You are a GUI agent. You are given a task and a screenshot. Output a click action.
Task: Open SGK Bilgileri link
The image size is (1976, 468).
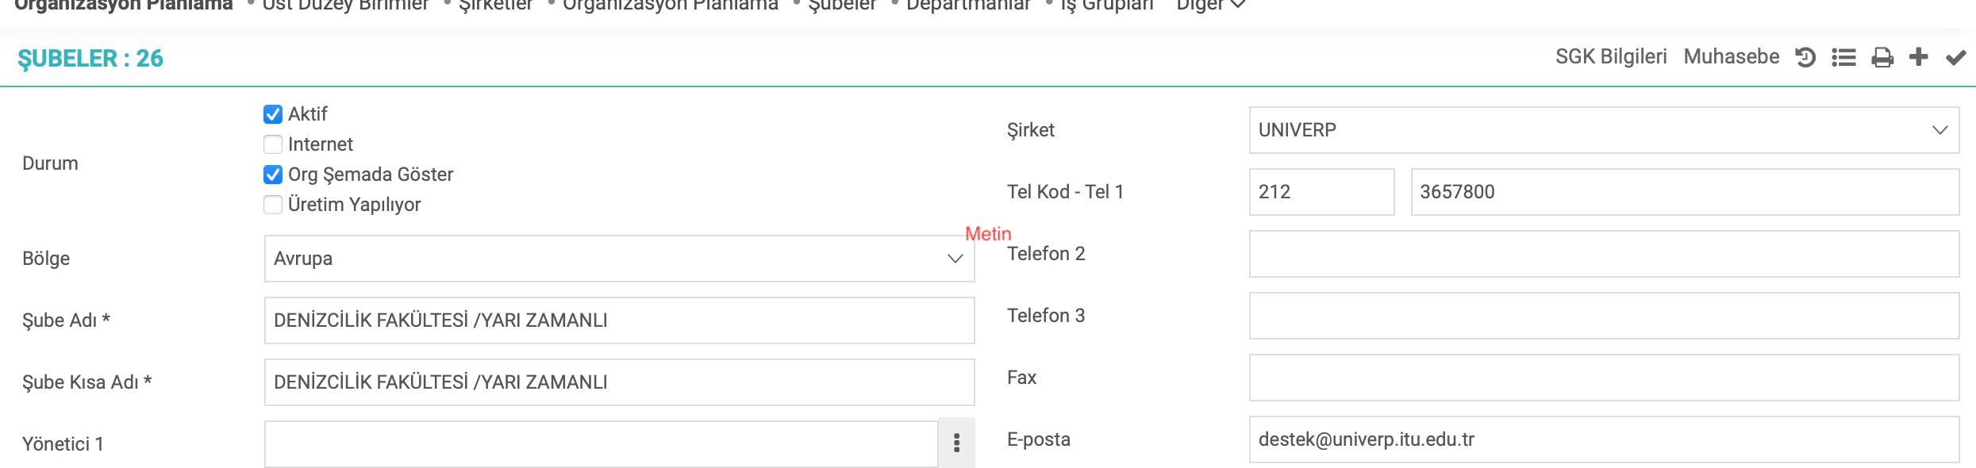click(x=1611, y=57)
